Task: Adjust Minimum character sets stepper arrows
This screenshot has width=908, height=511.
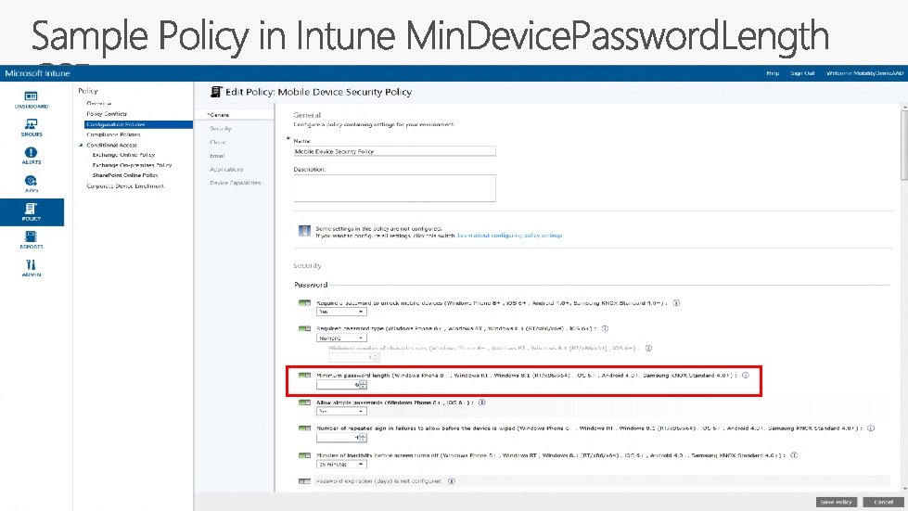Action: tap(376, 358)
